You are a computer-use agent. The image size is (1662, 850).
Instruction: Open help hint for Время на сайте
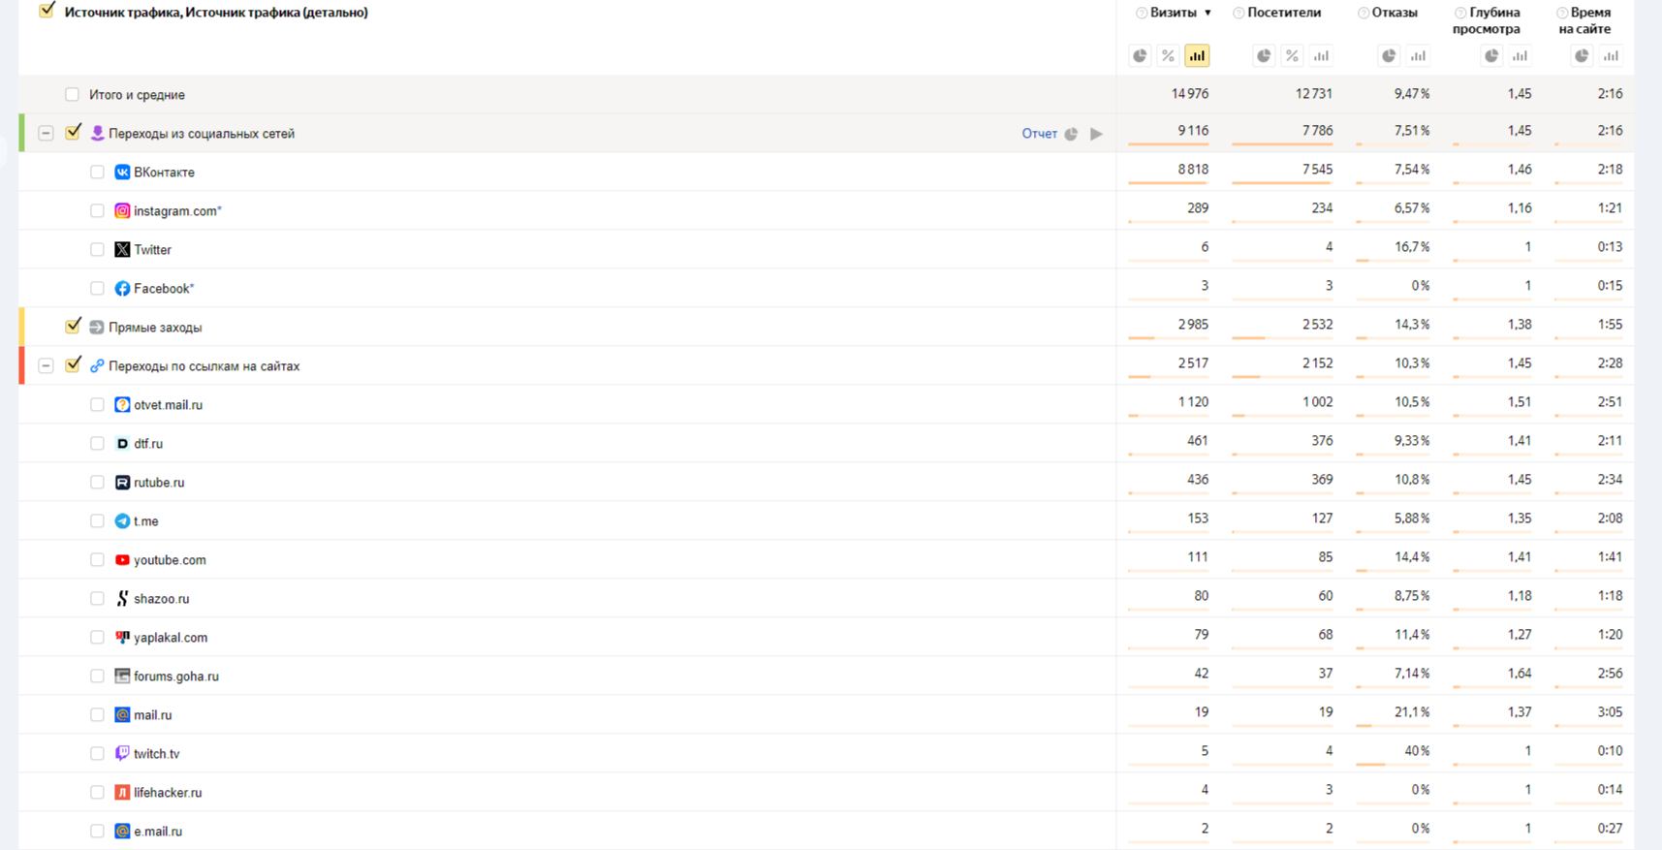pos(1562,13)
